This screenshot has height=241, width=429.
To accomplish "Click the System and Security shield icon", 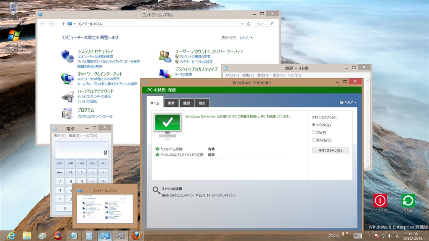I will pyautogui.click(x=67, y=56).
